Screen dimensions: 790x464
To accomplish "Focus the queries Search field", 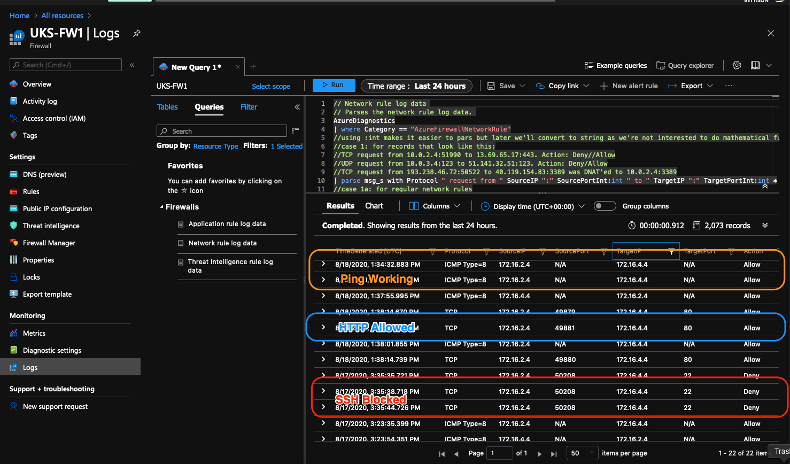I will [221, 131].
